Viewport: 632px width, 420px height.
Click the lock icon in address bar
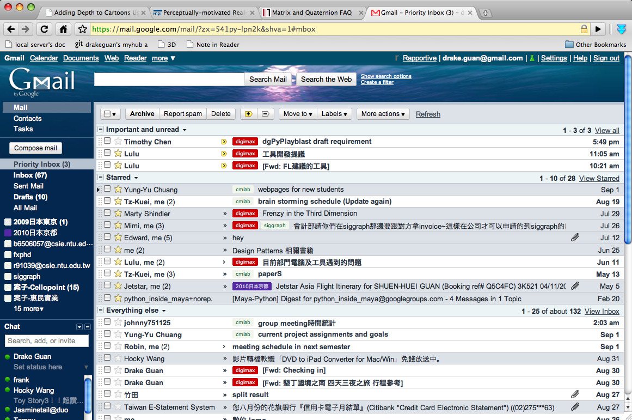584,29
